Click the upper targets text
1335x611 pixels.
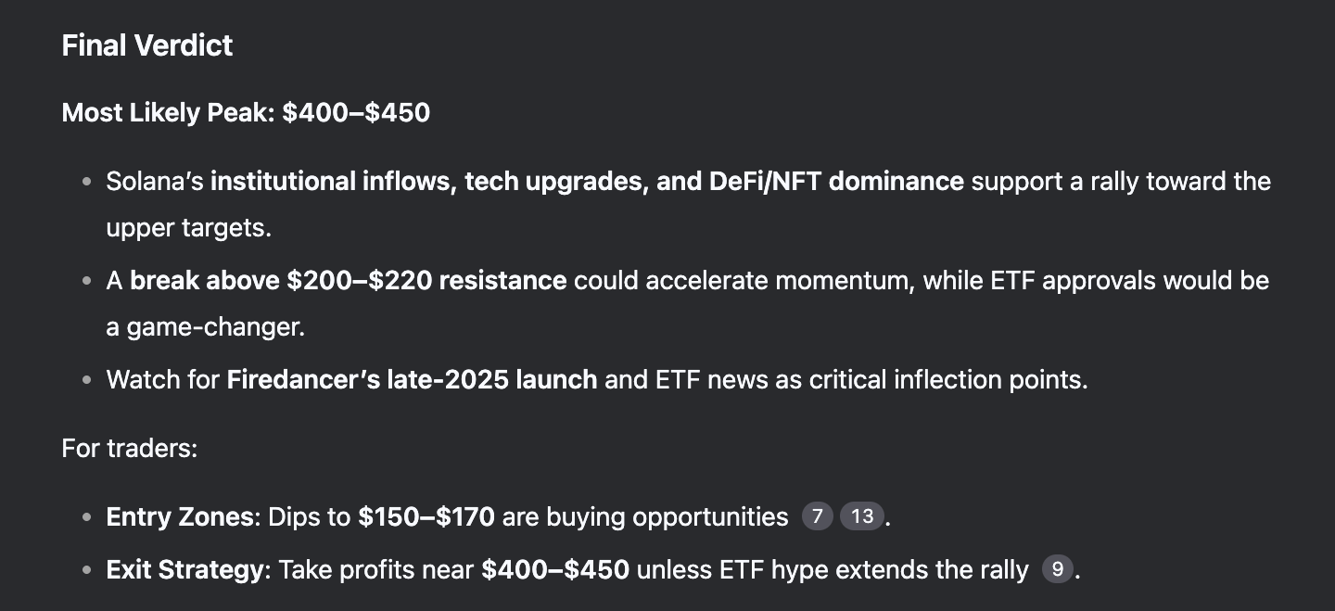pyautogui.click(x=188, y=228)
